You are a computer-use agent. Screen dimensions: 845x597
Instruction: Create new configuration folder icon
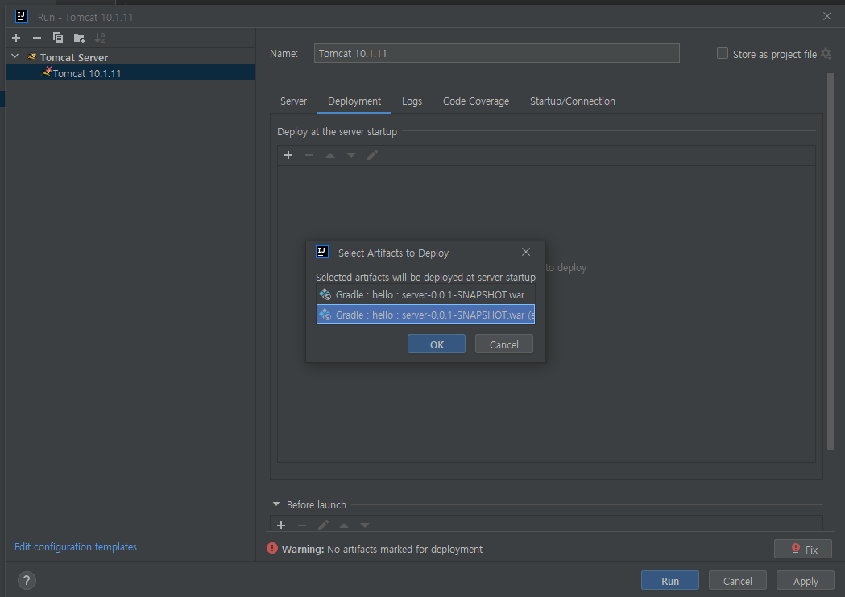coord(79,38)
